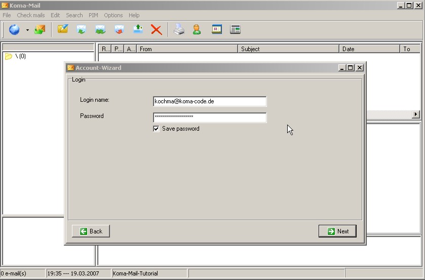The height and width of the screenshot is (280, 425).
Task: Click the upload mail tray icon
Action: 138,29
